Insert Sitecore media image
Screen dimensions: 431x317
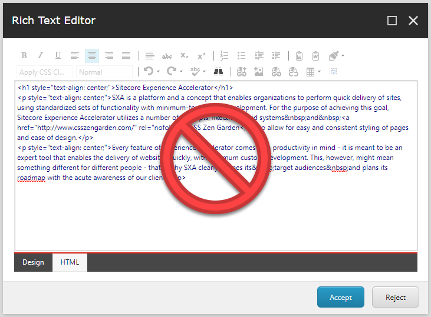[259, 72]
